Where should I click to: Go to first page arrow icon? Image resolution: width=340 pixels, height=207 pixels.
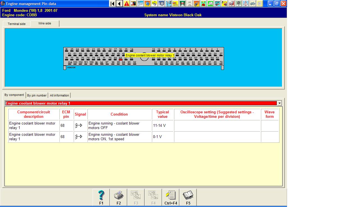(112, 4)
